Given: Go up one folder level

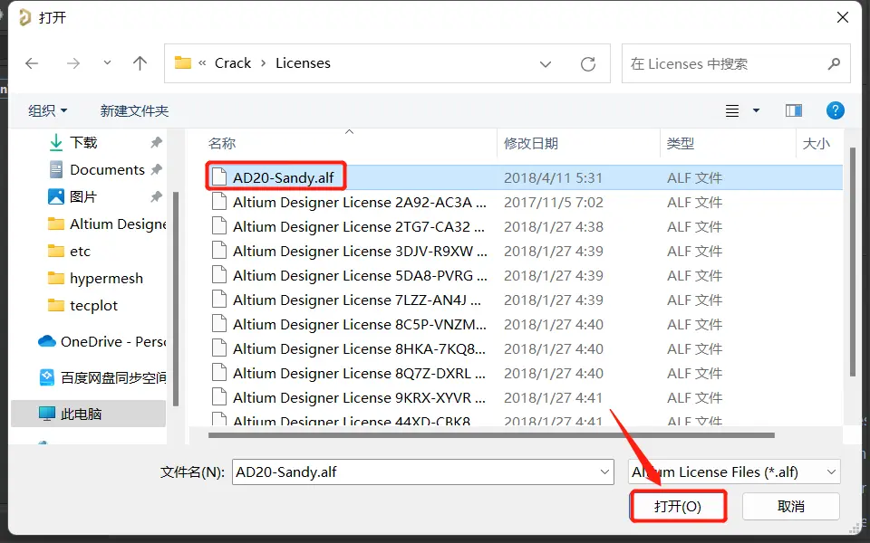Looking at the screenshot, I should click(140, 63).
